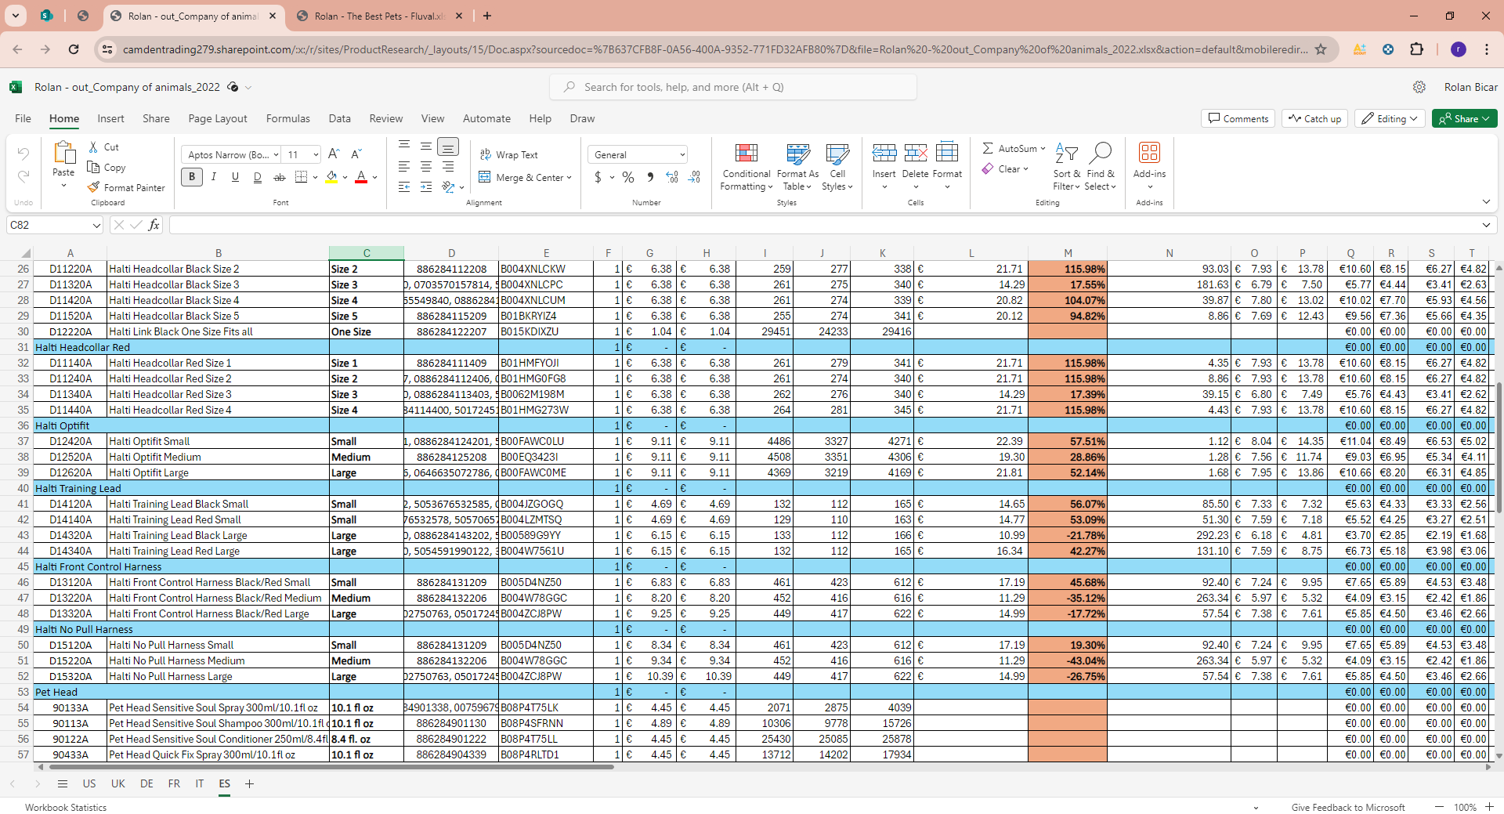Click the percent style icon
1504x814 pixels.
tap(628, 178)
